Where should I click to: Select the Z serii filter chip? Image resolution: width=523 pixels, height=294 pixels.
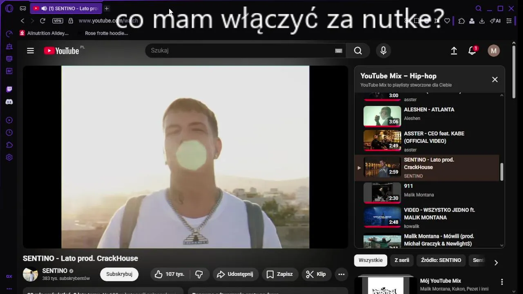(402, 260)
